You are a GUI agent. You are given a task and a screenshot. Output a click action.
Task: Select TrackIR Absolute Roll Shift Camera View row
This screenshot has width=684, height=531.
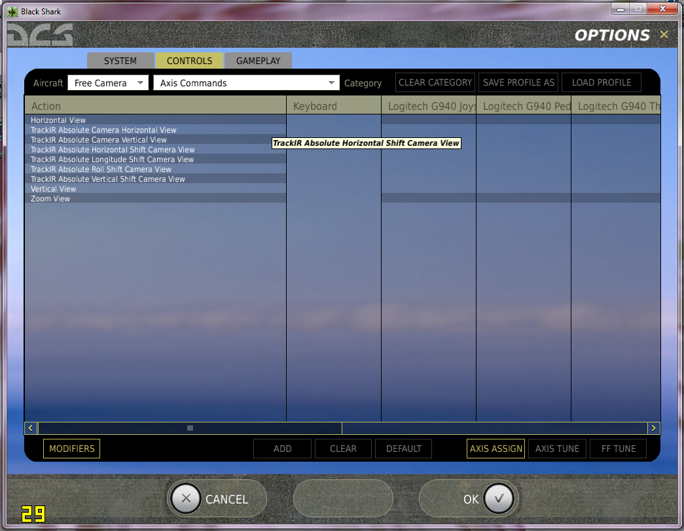coord(155,169)
